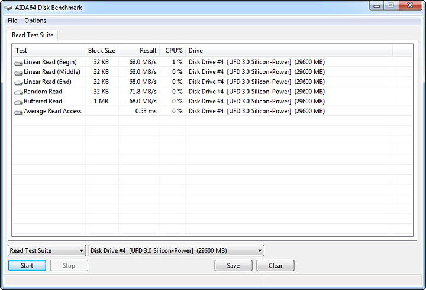
Task: Select the Linear Read (Middle) row label
Action: 52,72
